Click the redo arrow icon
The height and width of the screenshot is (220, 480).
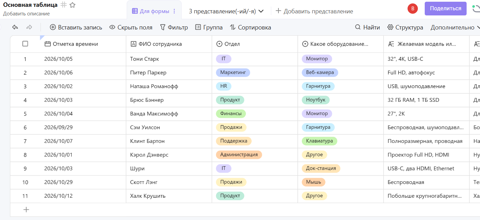(x=29, y=27)
